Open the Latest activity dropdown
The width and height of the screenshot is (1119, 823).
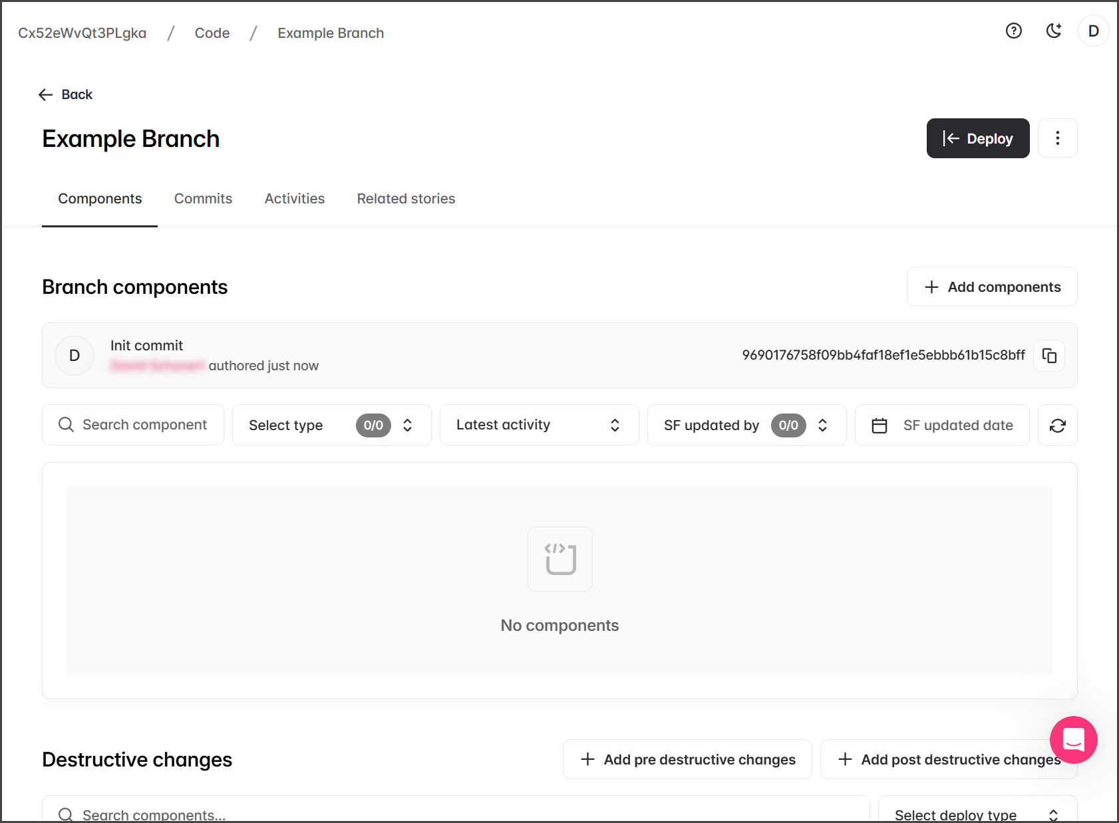point(539,425)
